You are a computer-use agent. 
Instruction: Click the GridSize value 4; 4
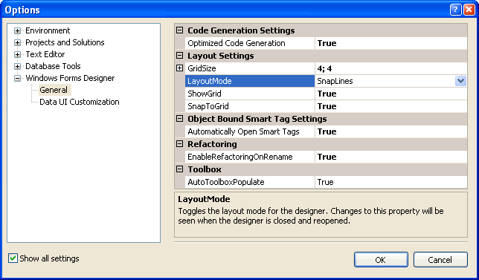pyautogui.click(x=391, y=68)
